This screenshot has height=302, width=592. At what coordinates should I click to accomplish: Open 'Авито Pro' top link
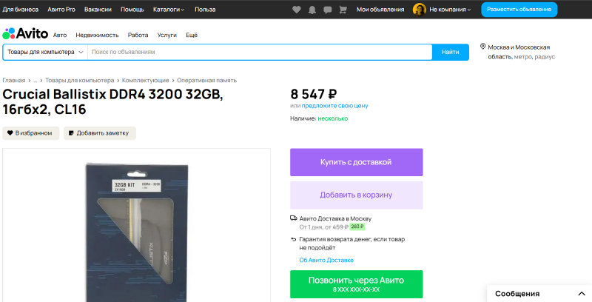pos(61,10)
